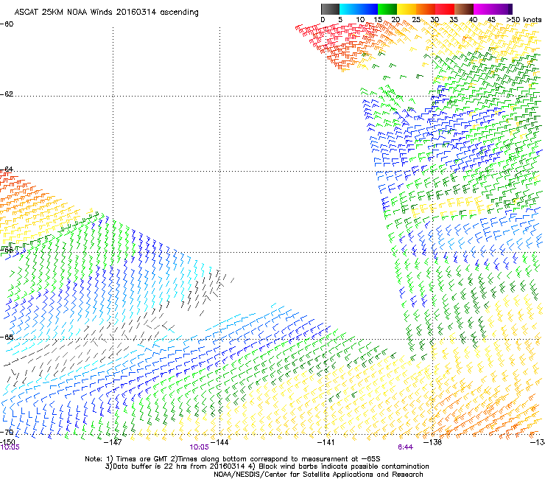Click the '-147' longitude label

click(x=113, y=442)
